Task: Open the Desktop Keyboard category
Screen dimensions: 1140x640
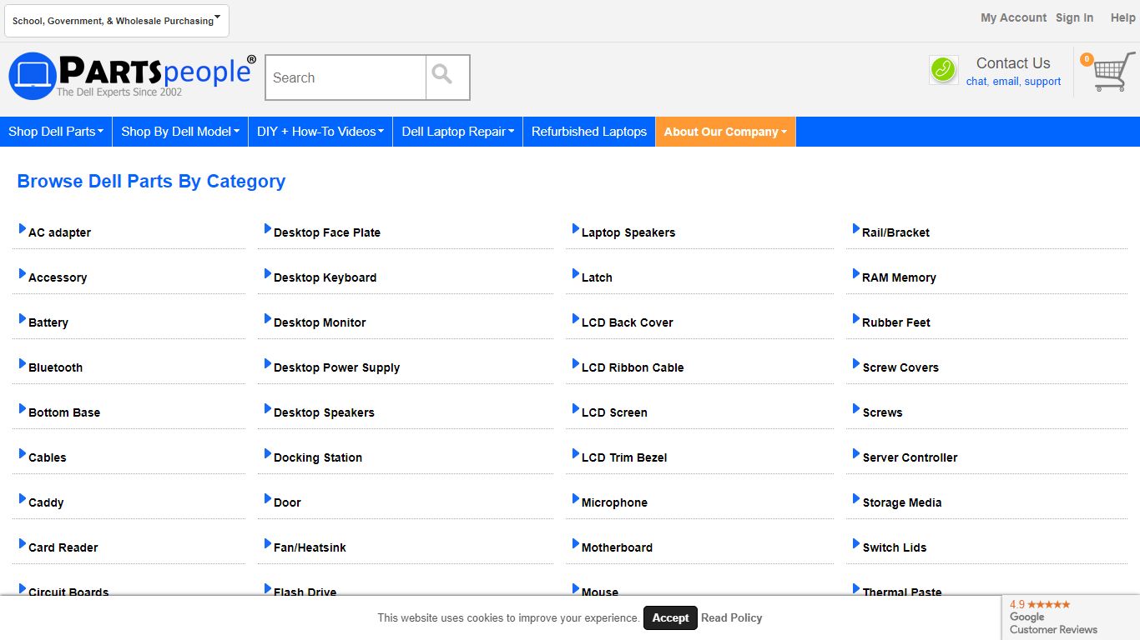Action: pos(325,277)
